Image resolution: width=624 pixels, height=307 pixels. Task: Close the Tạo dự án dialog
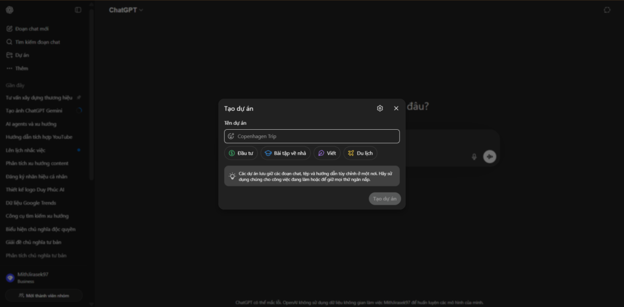point(396,108)
